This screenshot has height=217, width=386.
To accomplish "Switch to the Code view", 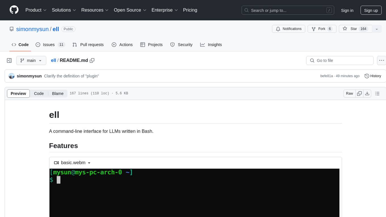I will coord(39,93).
